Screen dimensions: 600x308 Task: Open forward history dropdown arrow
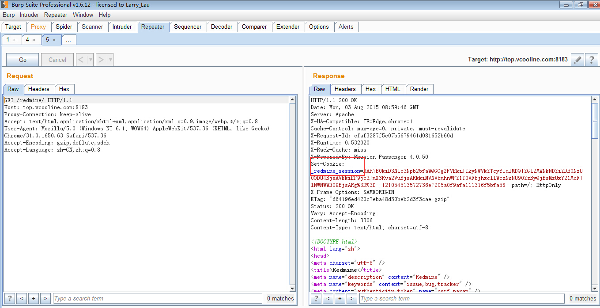tap(110, 60)
